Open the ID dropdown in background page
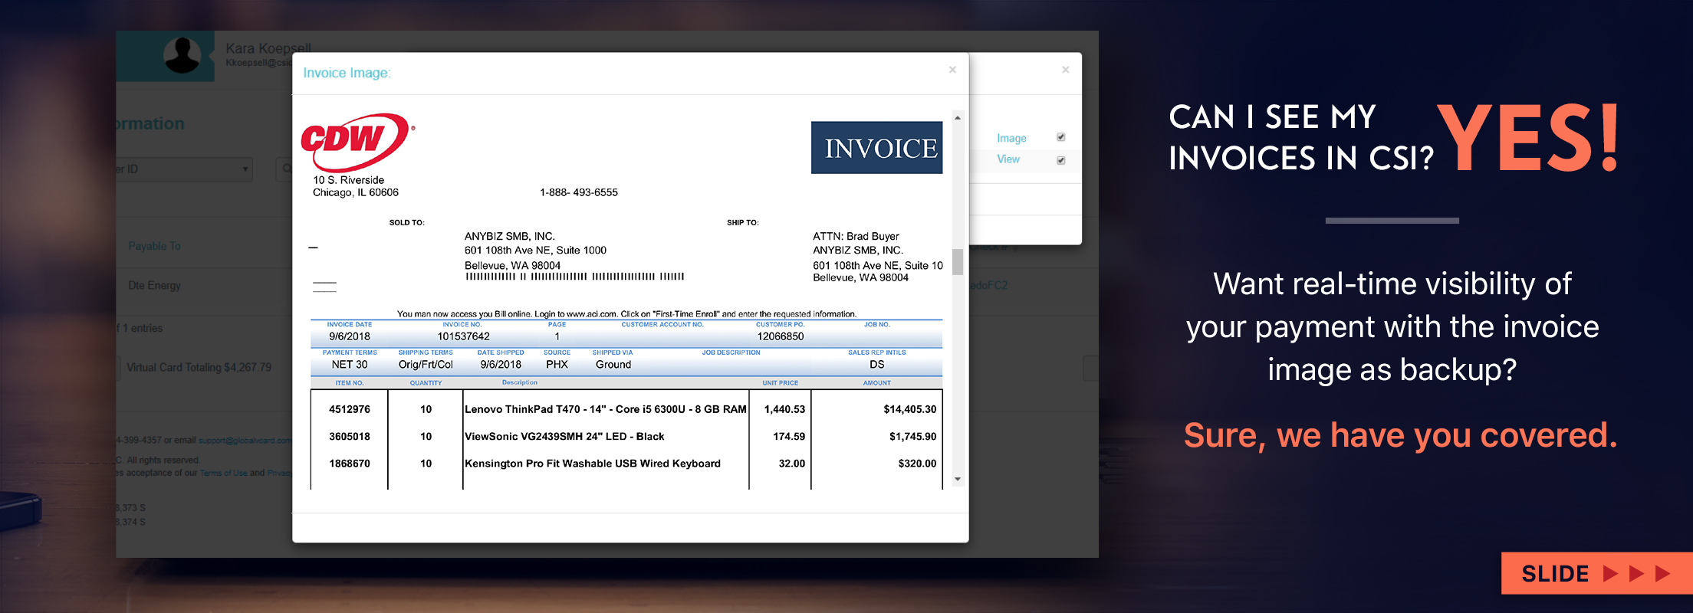Screen dimensions: 1693x613 184,169
